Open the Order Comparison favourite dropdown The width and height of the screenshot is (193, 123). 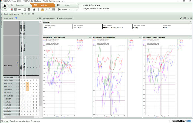coord(73,18)
